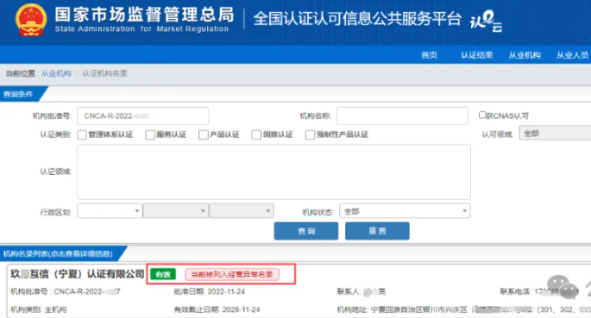Image resolution: width=591 pixels, height=318 pixels.
Task: Click the 认证机构名录 breadcrumb text
Action: click(x=104, y=73)
